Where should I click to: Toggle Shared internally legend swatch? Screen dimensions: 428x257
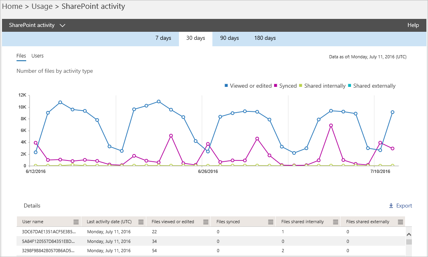(301, 86)
